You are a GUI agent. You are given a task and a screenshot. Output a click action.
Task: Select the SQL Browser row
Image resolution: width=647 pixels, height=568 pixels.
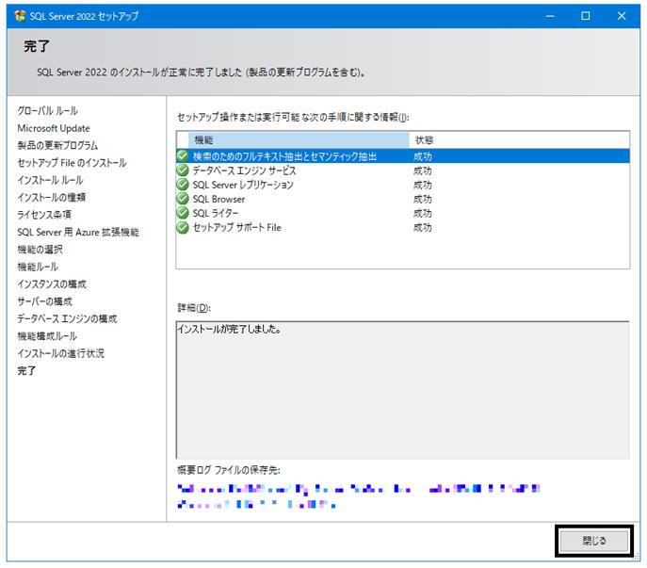tap(403, 199)
